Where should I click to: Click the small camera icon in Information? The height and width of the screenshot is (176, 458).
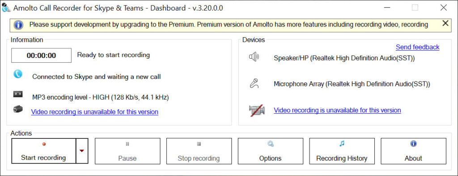[18, 109]
